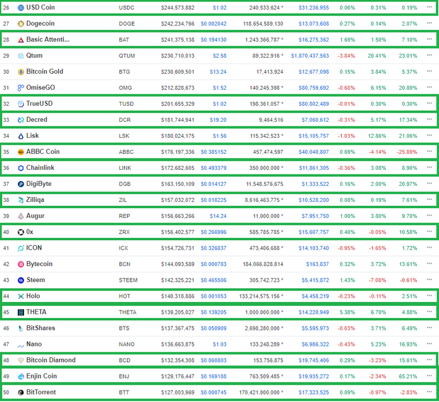Image resolution: width=439 pixels, height=402 pixels.
Task: Open the three-dot menu in Dogecoin row
Action: (x=429, y=23)
